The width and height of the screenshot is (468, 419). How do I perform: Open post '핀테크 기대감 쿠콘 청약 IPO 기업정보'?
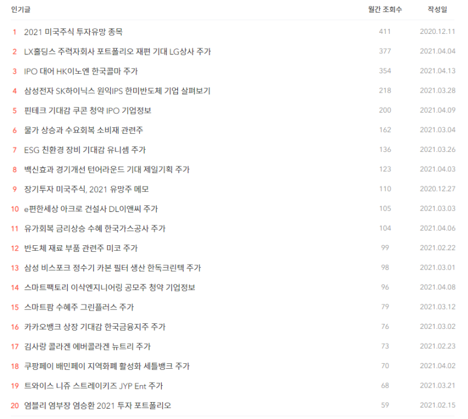87,111
